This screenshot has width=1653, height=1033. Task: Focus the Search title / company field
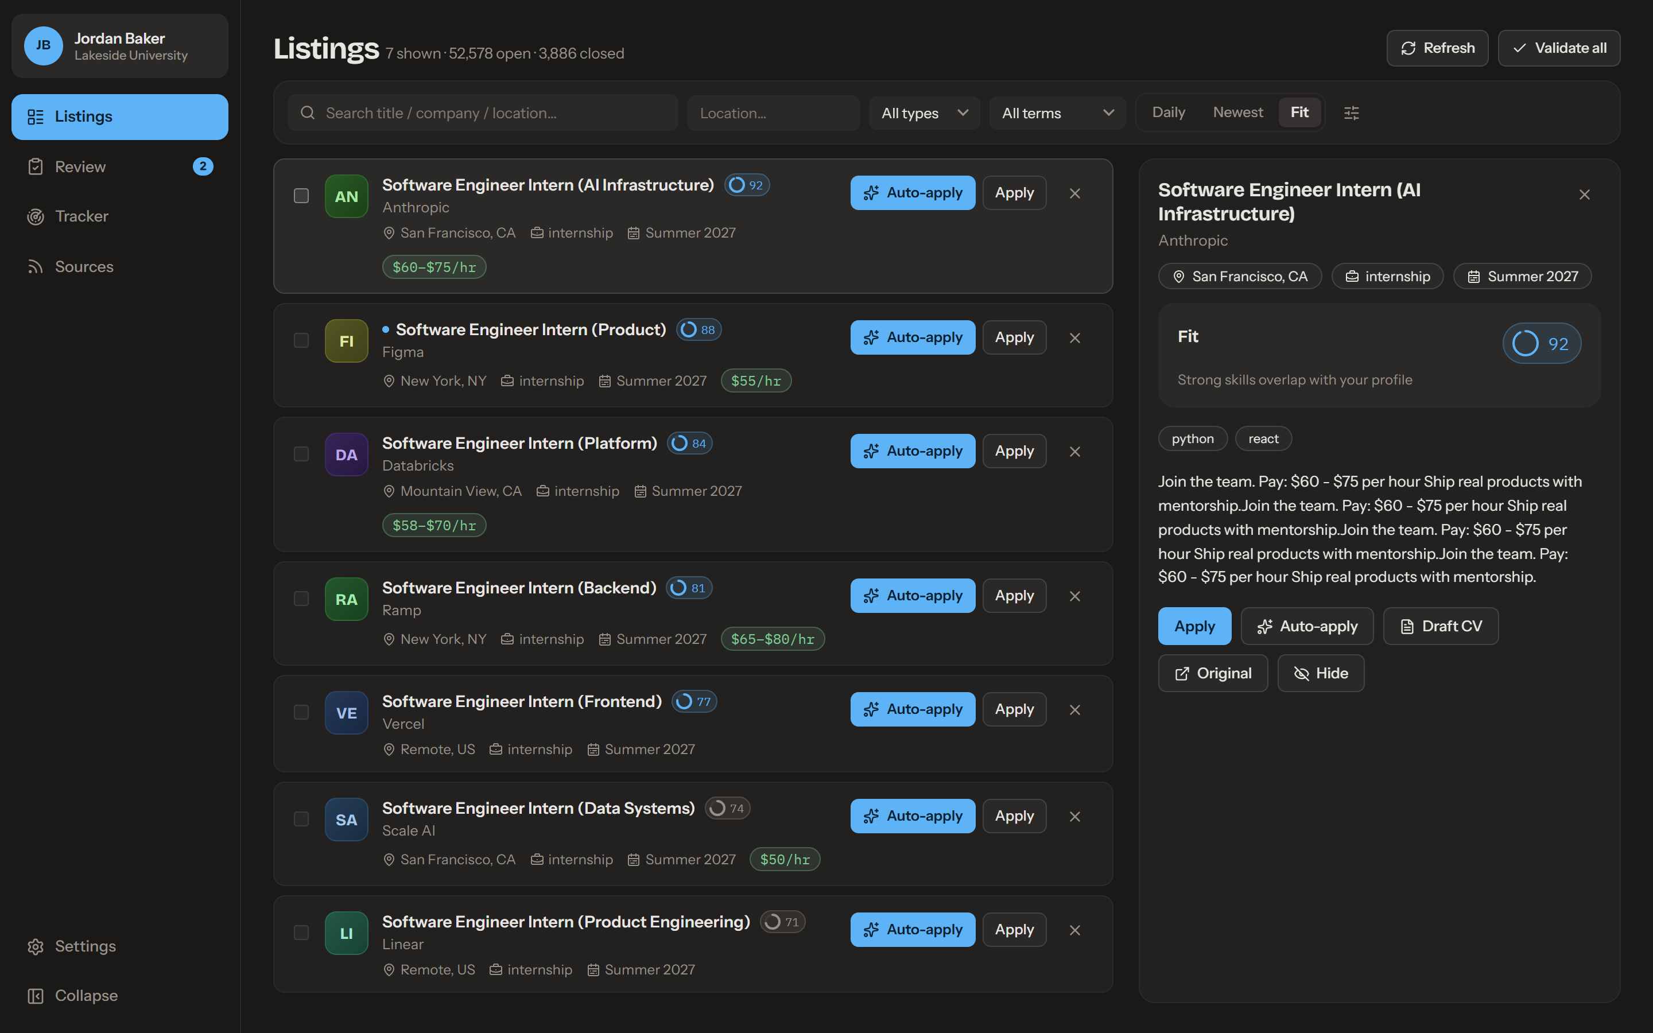click(483, 112)
